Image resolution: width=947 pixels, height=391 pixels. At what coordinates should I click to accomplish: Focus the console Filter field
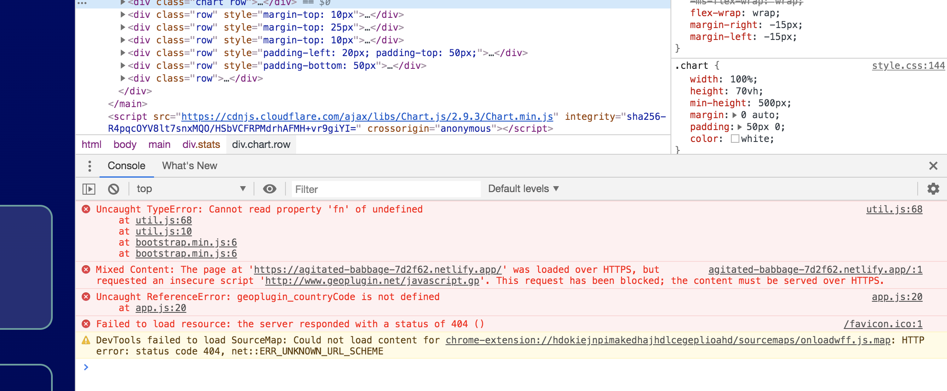(x=386, y=189)
